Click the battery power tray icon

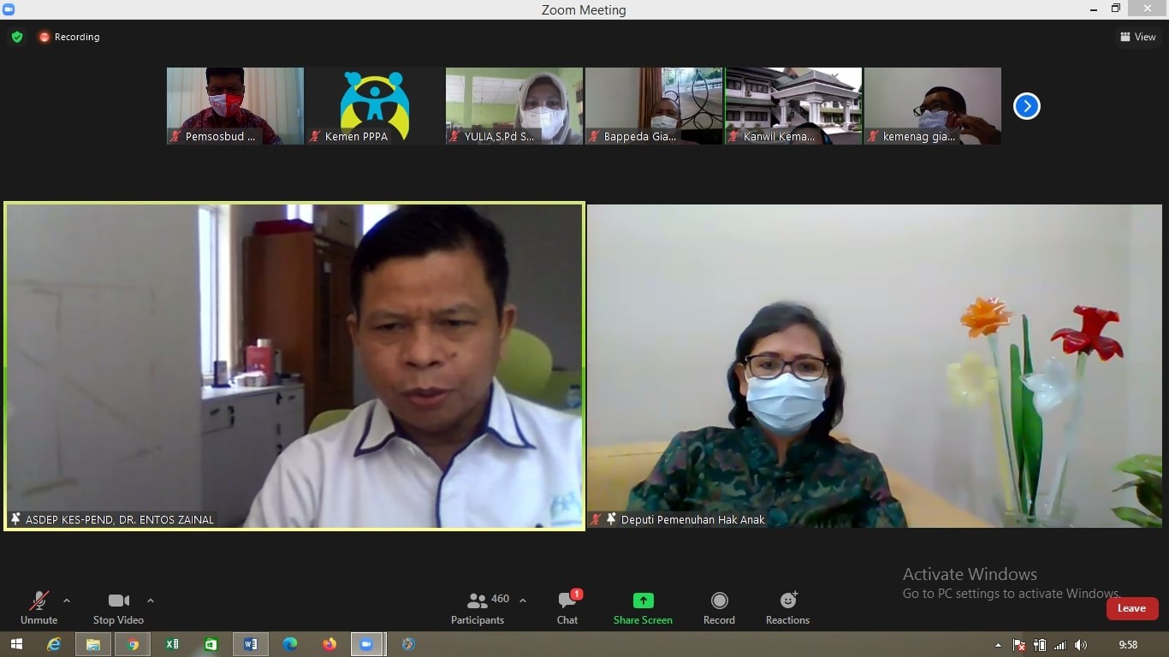click(1040, 645)
